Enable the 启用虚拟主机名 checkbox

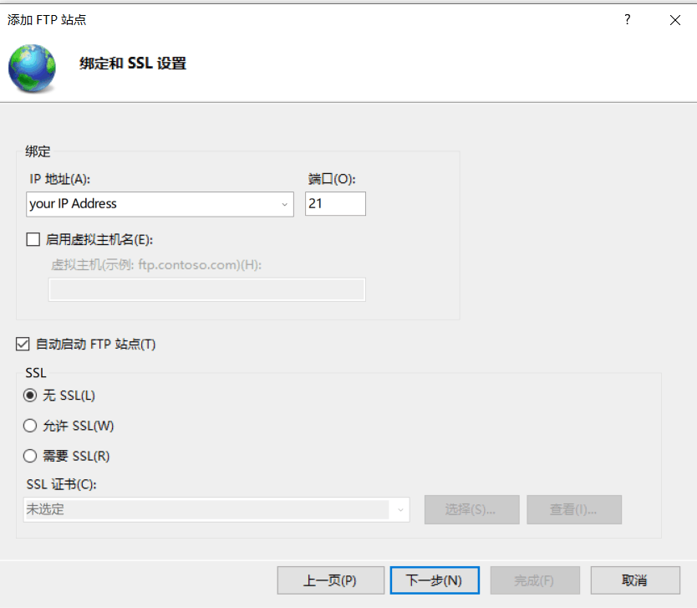click(33, 239)
